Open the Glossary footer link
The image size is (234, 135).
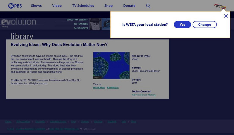tap(85, 122)
